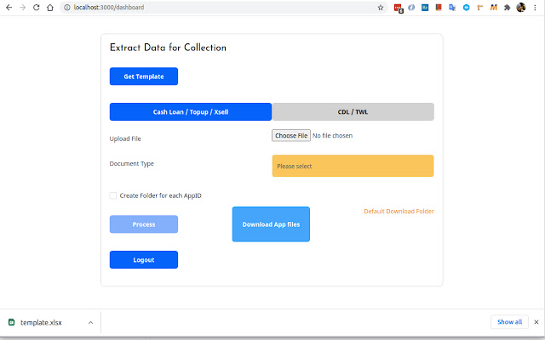Click Choose File to upload a file

[291, 136]
